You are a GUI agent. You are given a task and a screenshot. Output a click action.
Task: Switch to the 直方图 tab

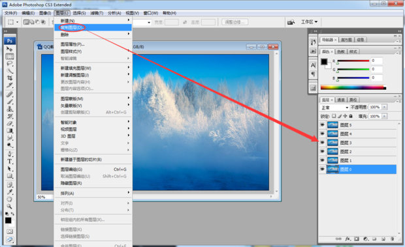point(346,40)
